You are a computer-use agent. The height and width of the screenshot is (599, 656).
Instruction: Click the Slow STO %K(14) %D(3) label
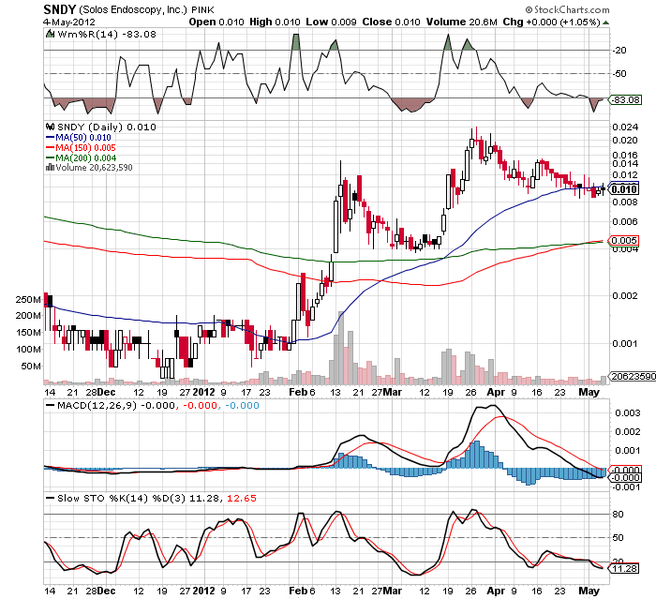click(121, 498)
